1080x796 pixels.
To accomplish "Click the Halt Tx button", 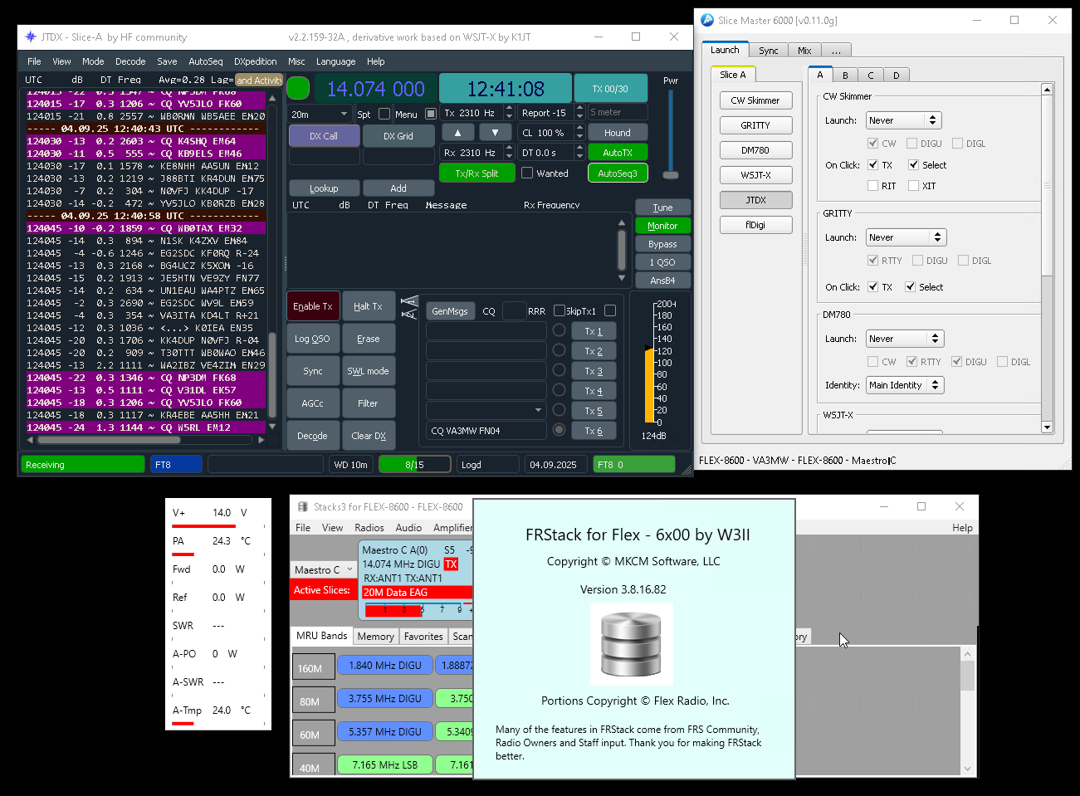I will pos(368,306).
